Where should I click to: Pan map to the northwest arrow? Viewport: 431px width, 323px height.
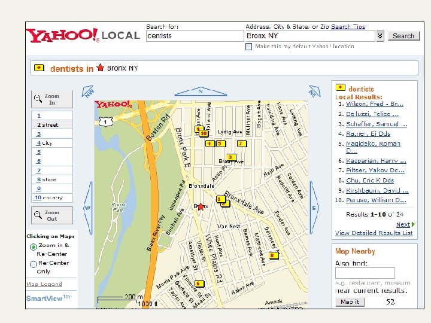[87, 92]
